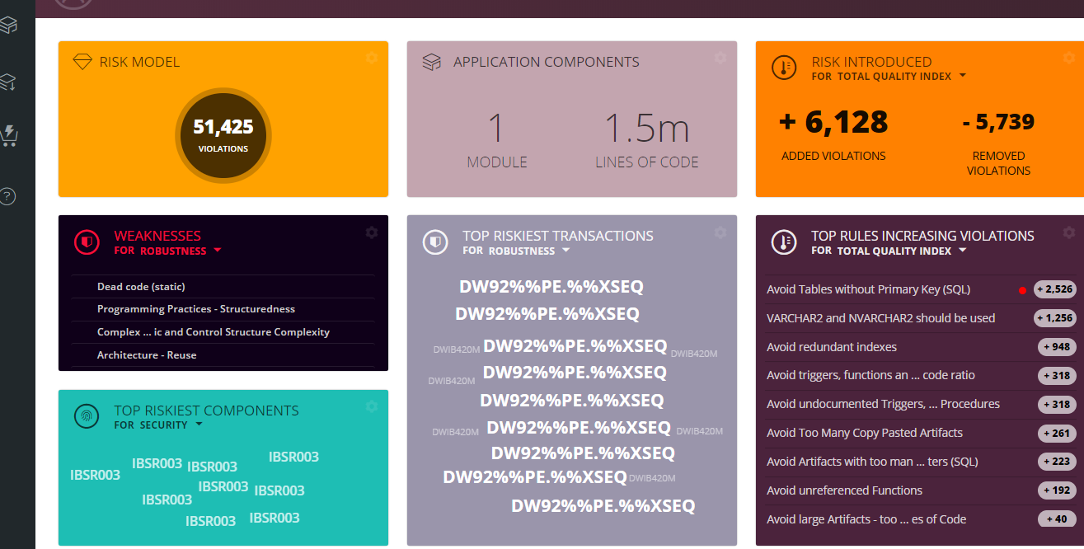This screenshot has height=549, width=1084.
Task: Click 'Avoid redundant indexes' rule
Action: click(832, 347)
